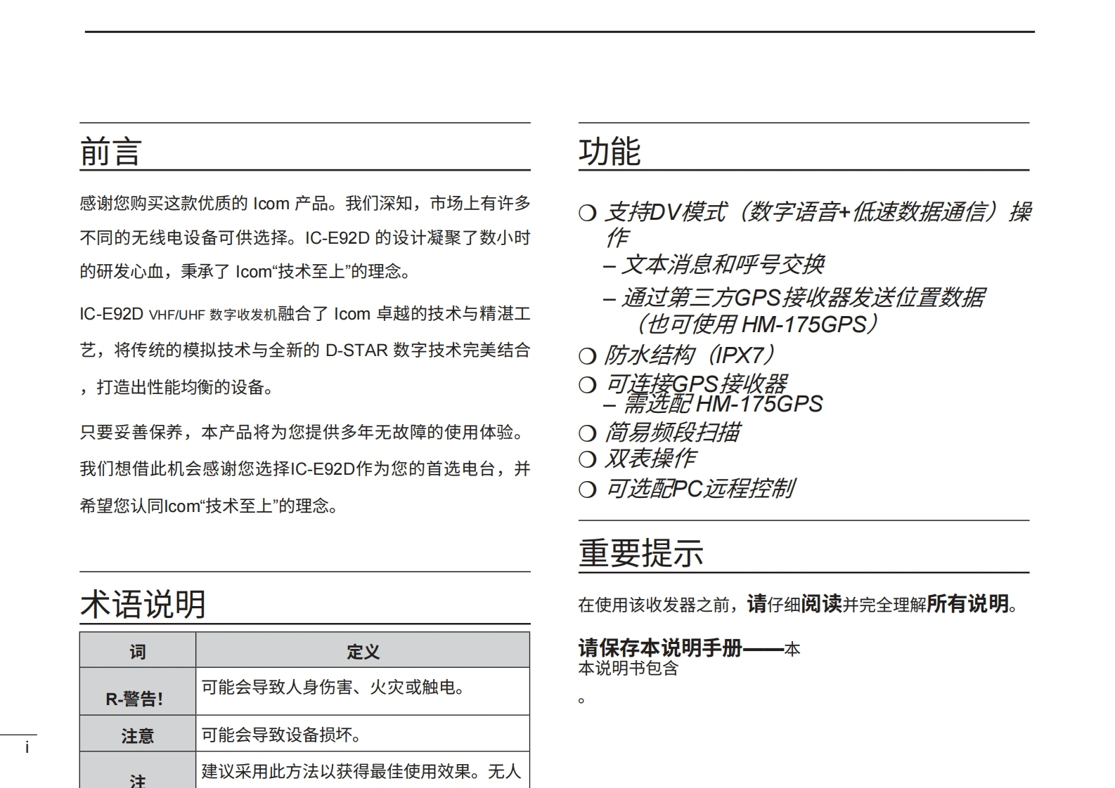Screen dimensions: 1115x788
Task: Click the 功能 section heading
Action: click(609, 152)
